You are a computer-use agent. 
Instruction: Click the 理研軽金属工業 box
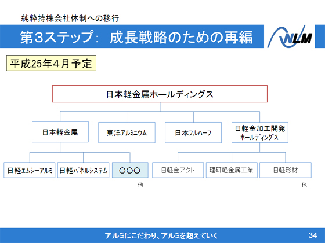[232, 170]
